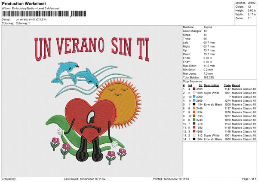The width and height of the screenshot is (258, 182).
Task: Pick the red-orange swatch beside 1754
Action: [x=194, y=112]
